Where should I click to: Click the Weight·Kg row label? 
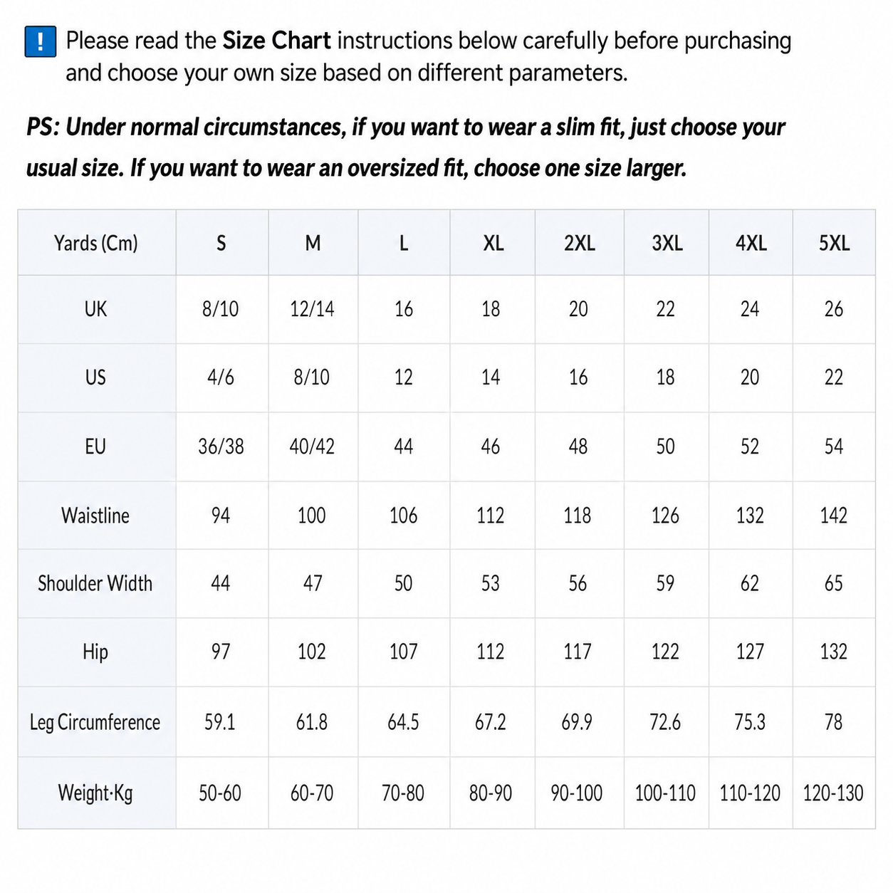(x=96, y=793)
